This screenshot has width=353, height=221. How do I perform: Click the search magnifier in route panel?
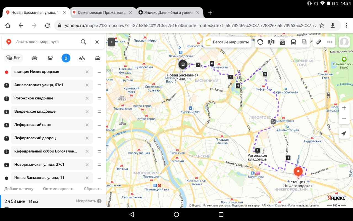pos(83,42)
